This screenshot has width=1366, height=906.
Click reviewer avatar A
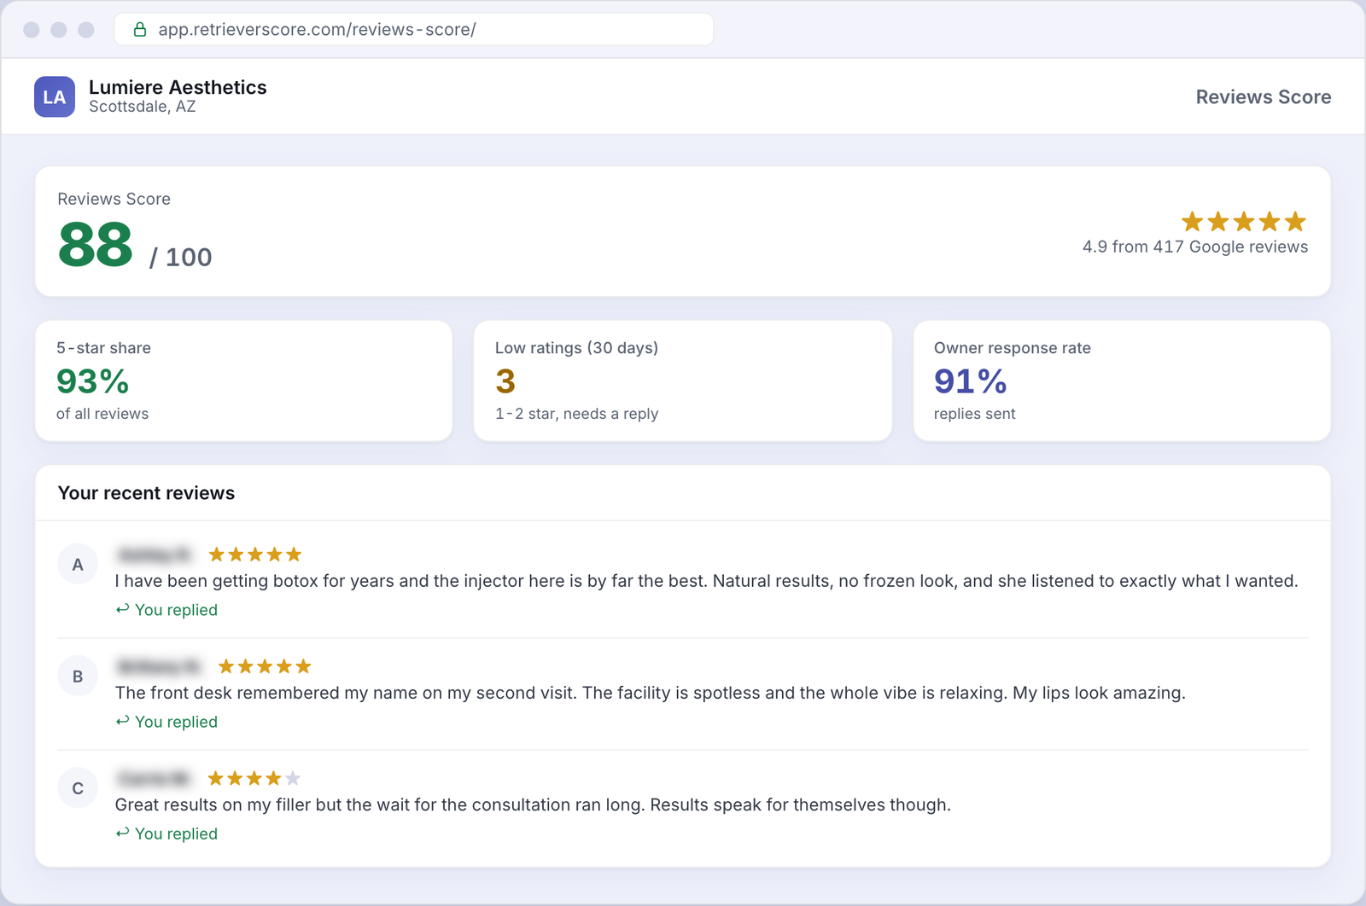coord(78,564)
